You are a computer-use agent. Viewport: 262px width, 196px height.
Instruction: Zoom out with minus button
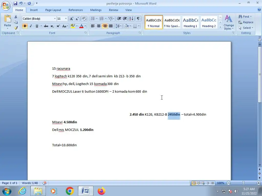(228, 183)
